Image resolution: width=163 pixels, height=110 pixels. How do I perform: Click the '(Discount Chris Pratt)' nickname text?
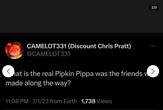click(100, 46)
